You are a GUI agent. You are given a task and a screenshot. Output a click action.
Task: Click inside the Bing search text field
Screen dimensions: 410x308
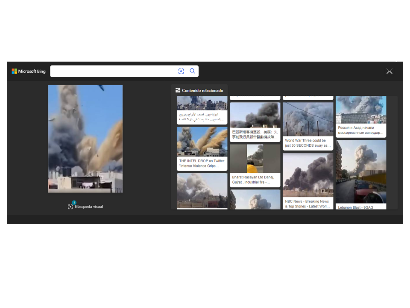[113, 71]
